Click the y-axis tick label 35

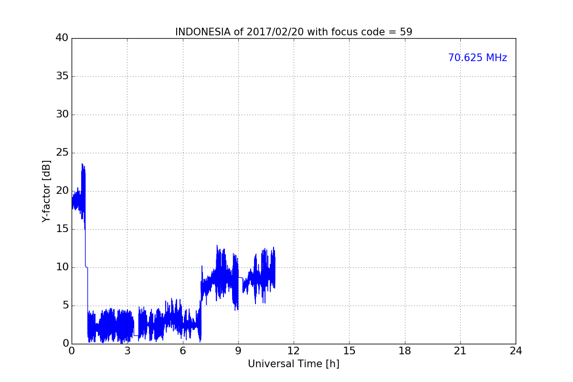point(62,76)
